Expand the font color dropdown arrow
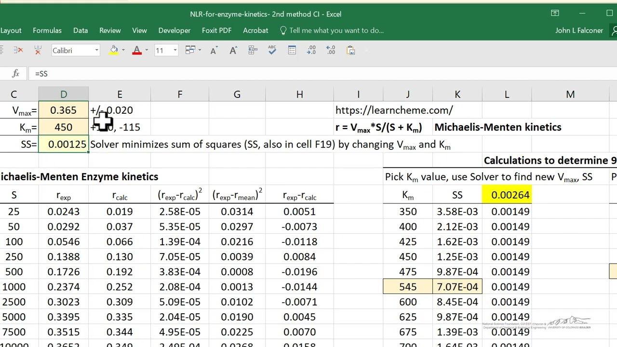Viewport: 617px width, 347px height. pyautogui.click(x=147, y=50)
